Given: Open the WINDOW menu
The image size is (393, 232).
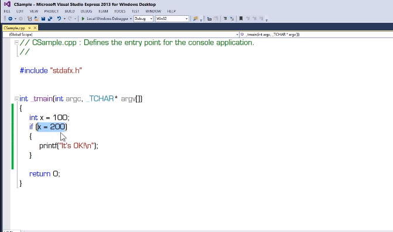Looking at the screenshot, I should click(153, 11).
